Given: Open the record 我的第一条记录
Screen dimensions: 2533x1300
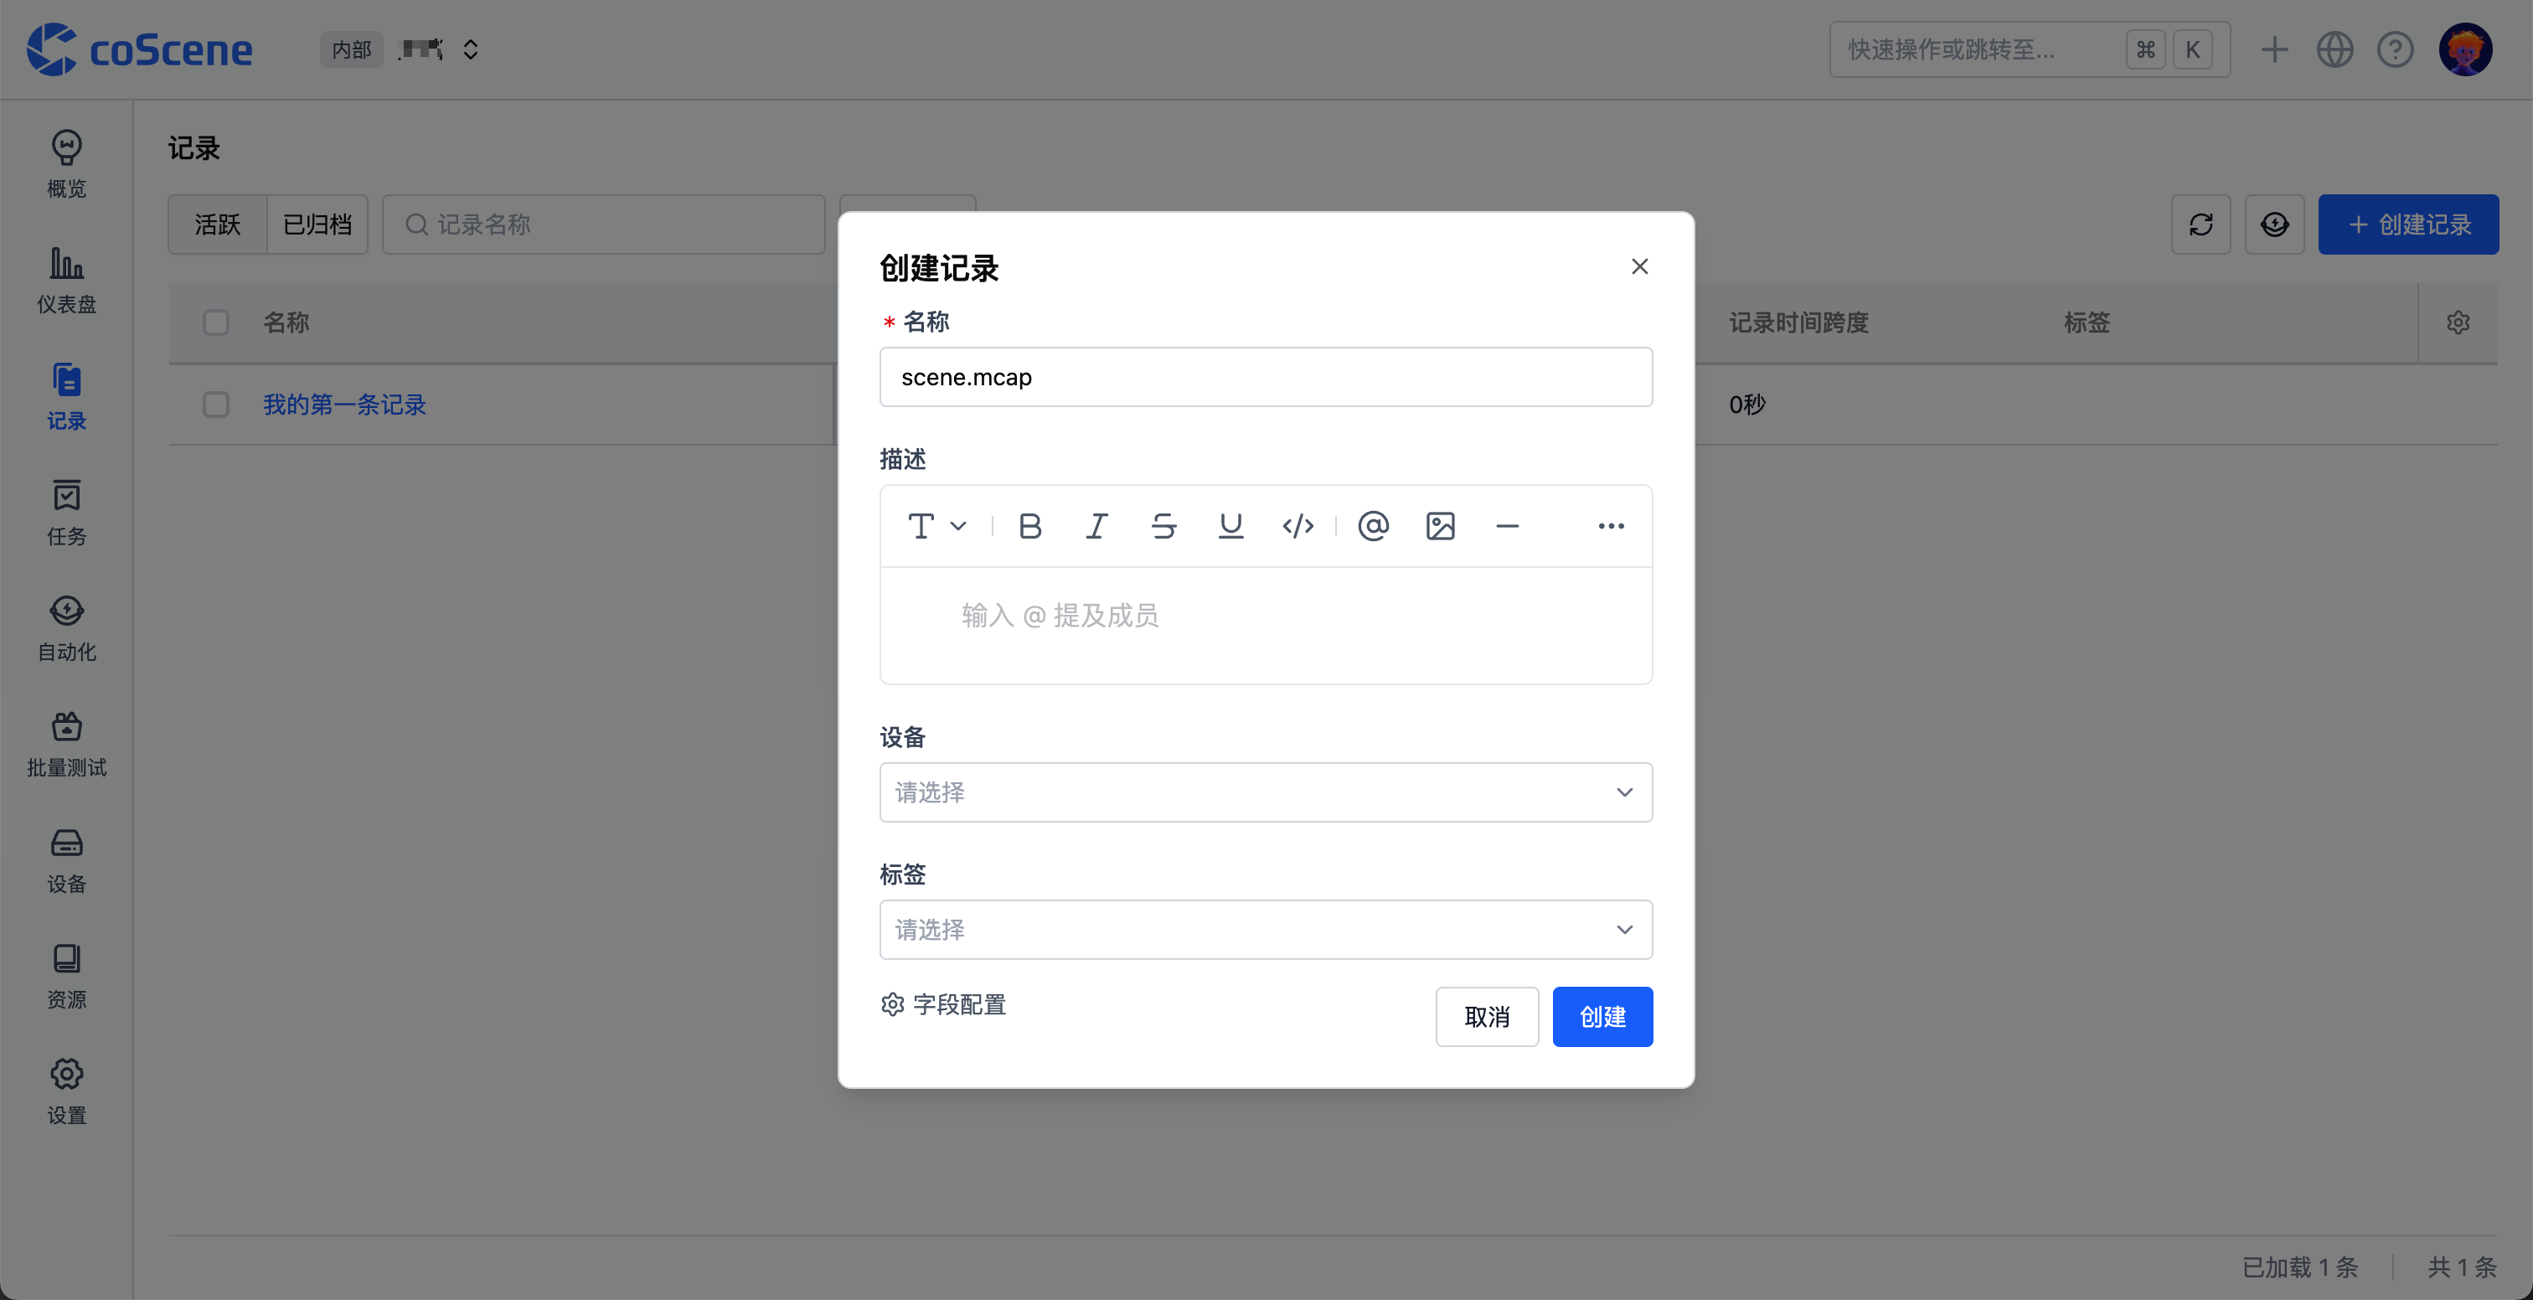Looking at the screenshot, I should click(343, 405).
